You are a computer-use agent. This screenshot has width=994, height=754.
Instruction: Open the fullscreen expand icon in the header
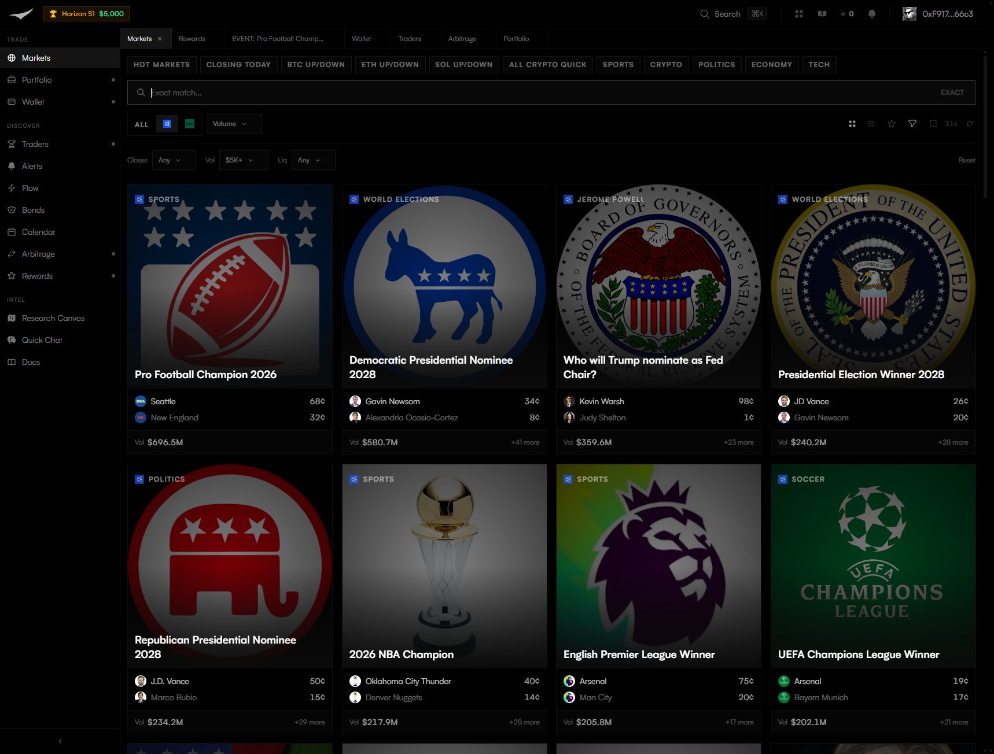click(799, 14)
